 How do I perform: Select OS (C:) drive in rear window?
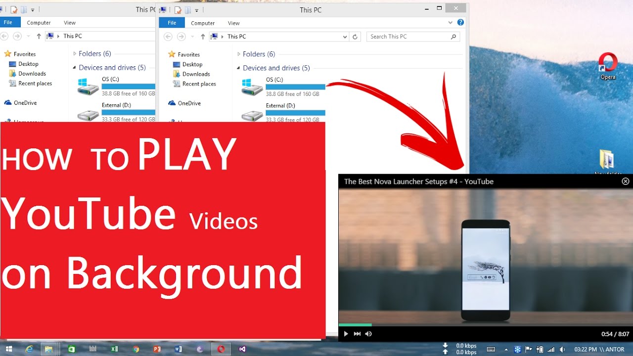click(116, 86)
